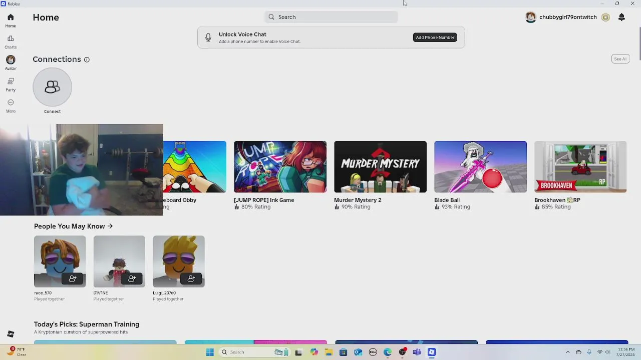Click Add Phone Number button

click(435, 37)
